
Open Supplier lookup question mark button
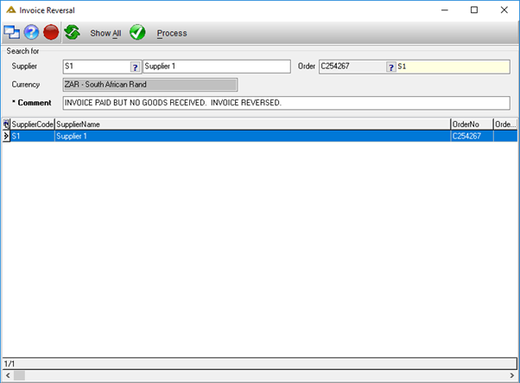coord(135,67)
